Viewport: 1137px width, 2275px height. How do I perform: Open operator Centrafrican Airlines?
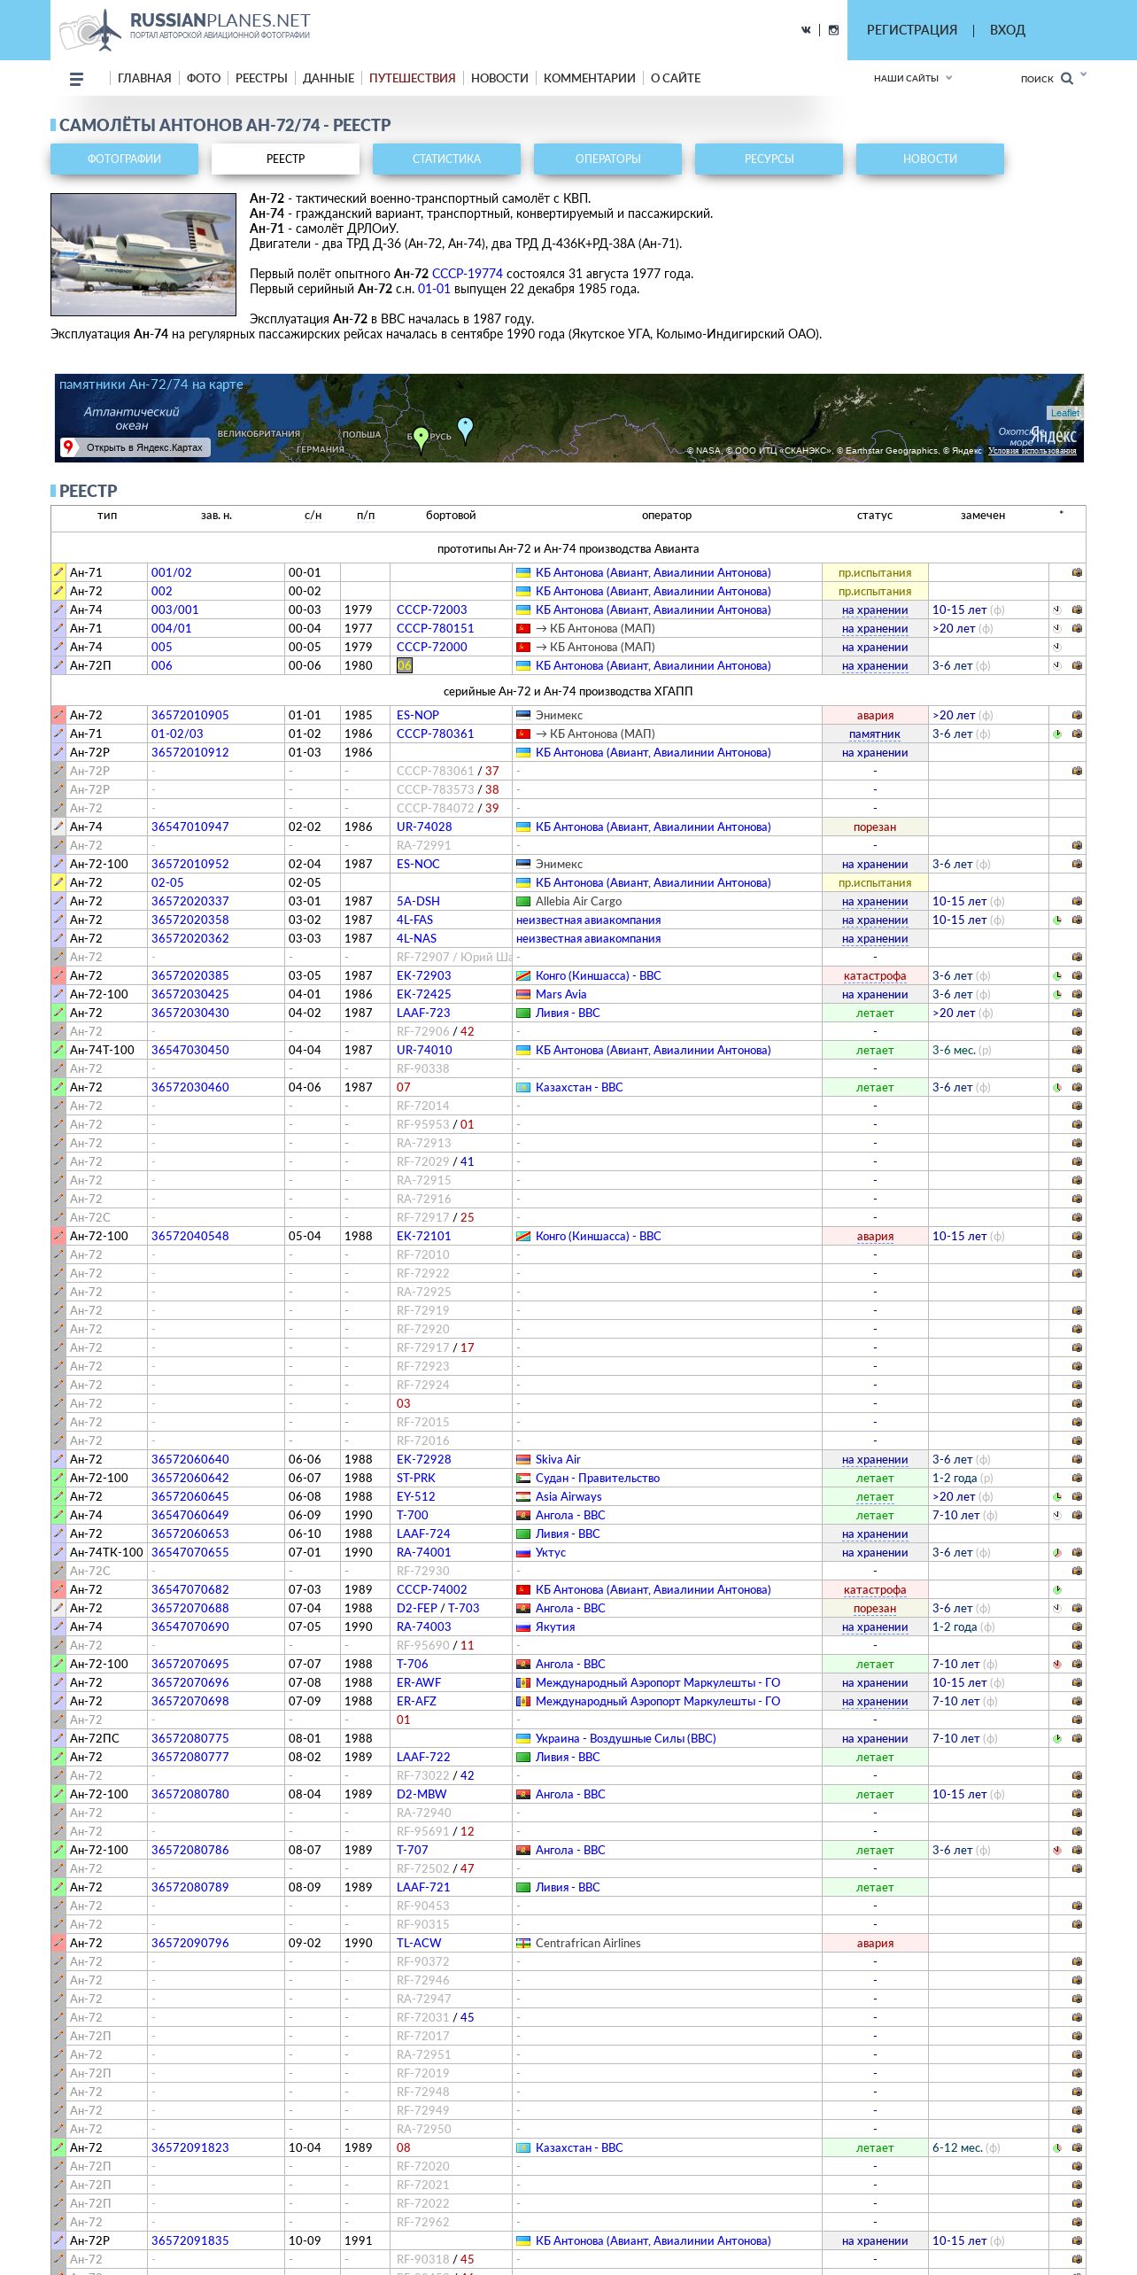point(588,1943)
